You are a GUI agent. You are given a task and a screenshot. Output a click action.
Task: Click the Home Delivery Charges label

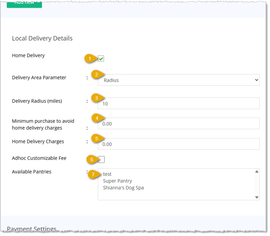click(38, 142)
